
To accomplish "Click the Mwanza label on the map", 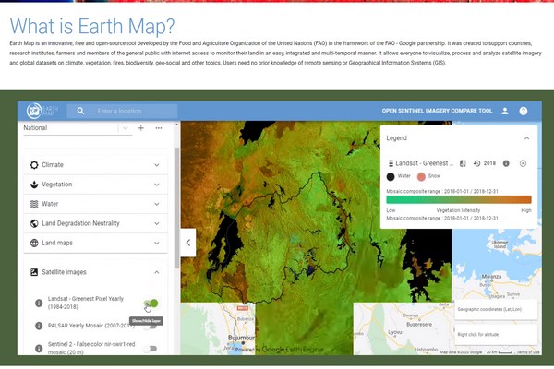I will click(491, 277).
